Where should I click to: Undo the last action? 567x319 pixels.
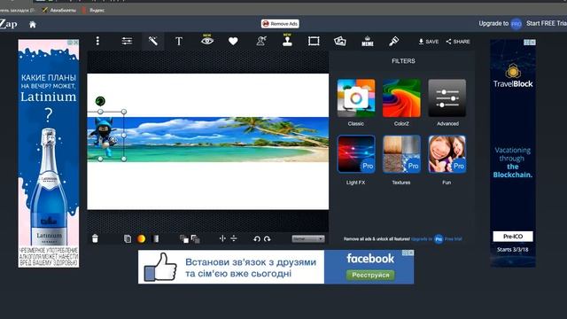pyautogui.click(x=257, y=238)
